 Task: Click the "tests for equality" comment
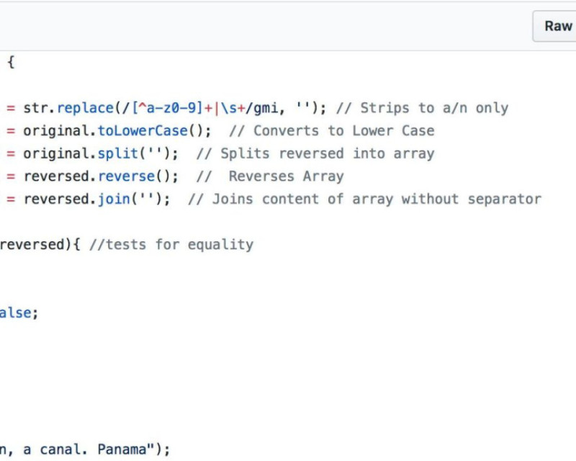(x=171, y=245)
